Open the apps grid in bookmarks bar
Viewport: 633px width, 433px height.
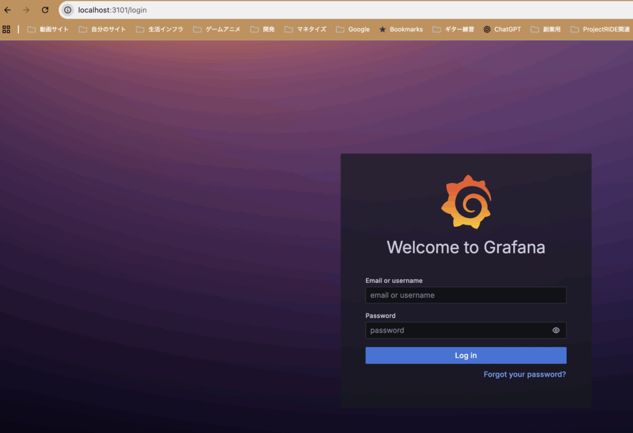pyautogui.click(x=7, y=29)
